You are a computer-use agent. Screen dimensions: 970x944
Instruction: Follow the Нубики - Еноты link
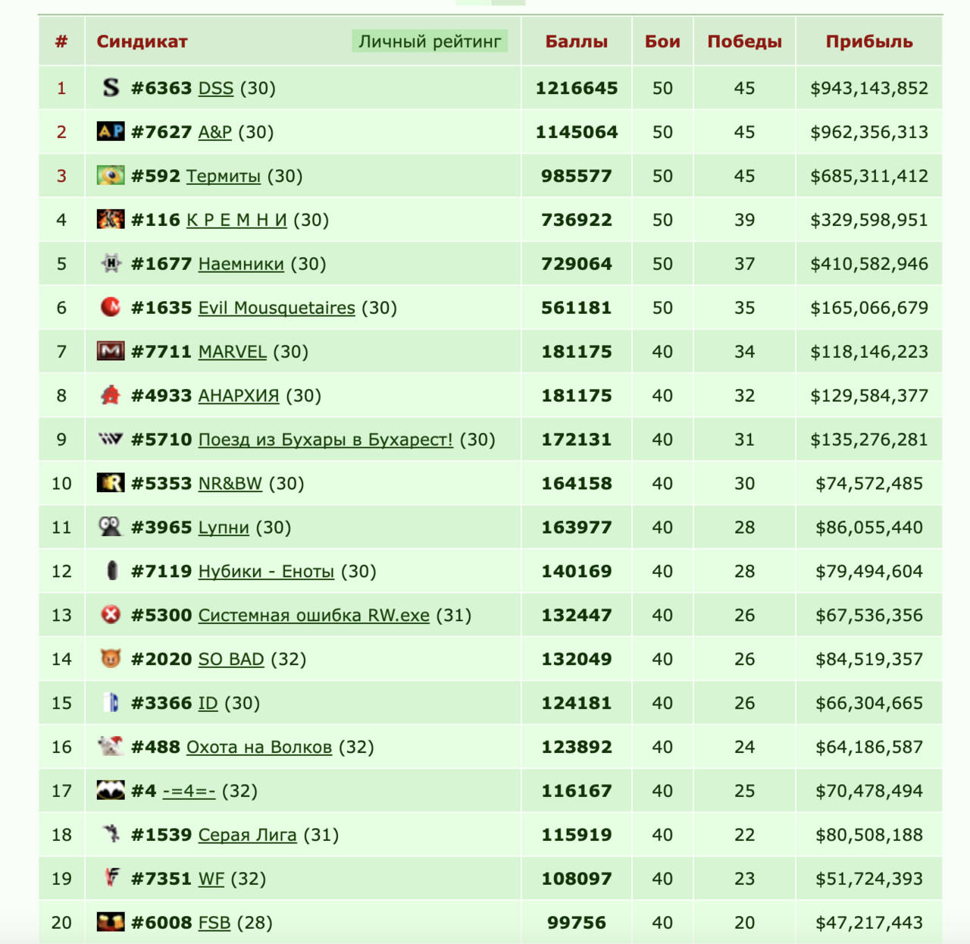tap(266, 572)
